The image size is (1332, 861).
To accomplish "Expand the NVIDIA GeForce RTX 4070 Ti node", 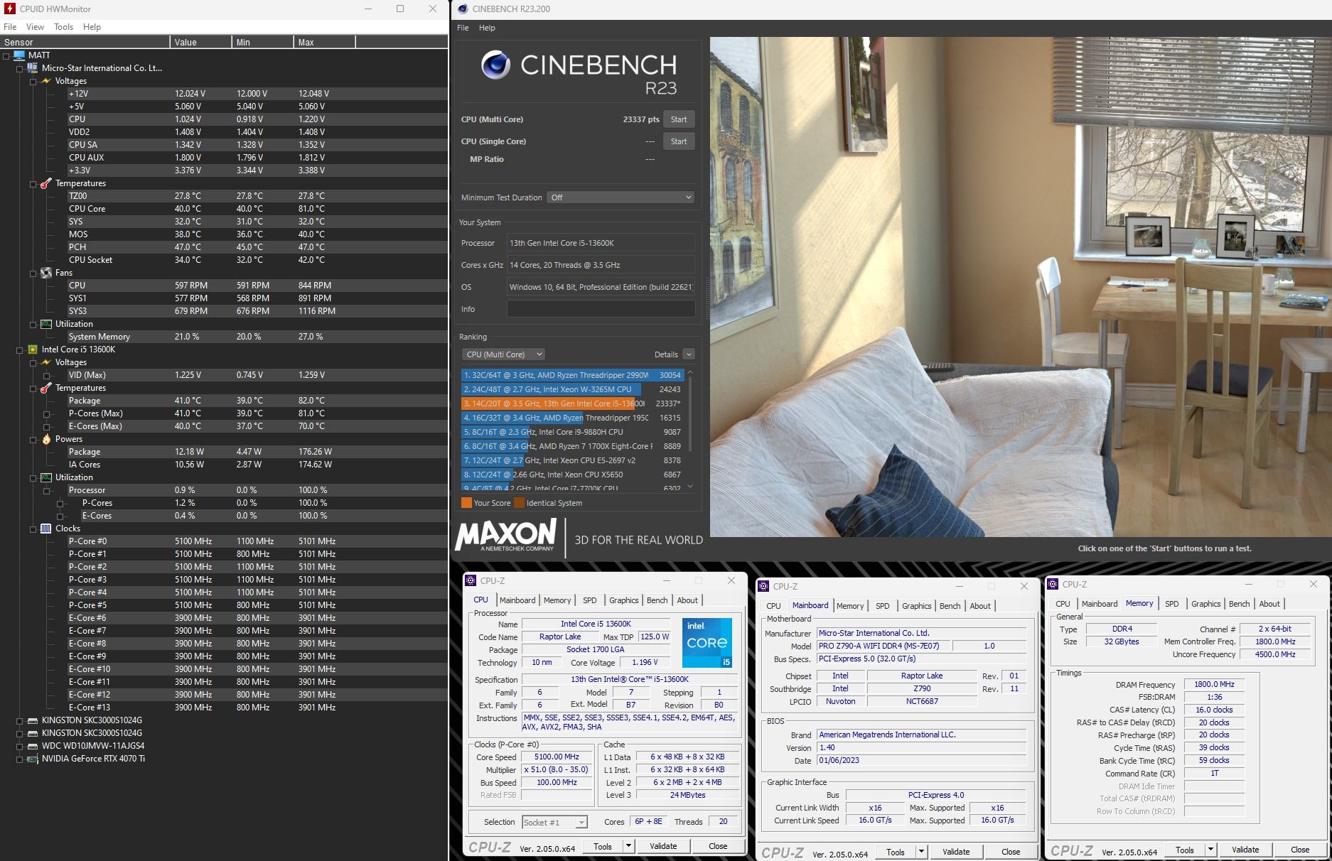I will point(20,759).
